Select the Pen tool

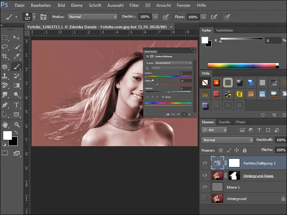point(5,105)
